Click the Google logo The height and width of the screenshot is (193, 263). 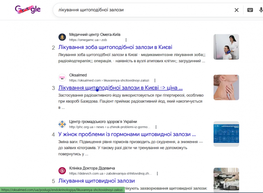pos(28,9)
